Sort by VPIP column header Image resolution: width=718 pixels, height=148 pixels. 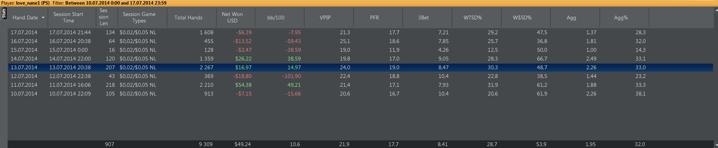coord(325,18)
